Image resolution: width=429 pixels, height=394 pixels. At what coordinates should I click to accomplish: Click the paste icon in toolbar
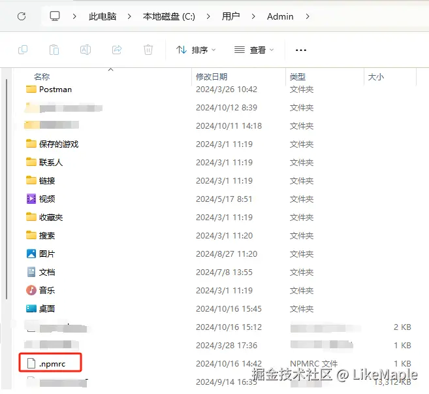54,50
